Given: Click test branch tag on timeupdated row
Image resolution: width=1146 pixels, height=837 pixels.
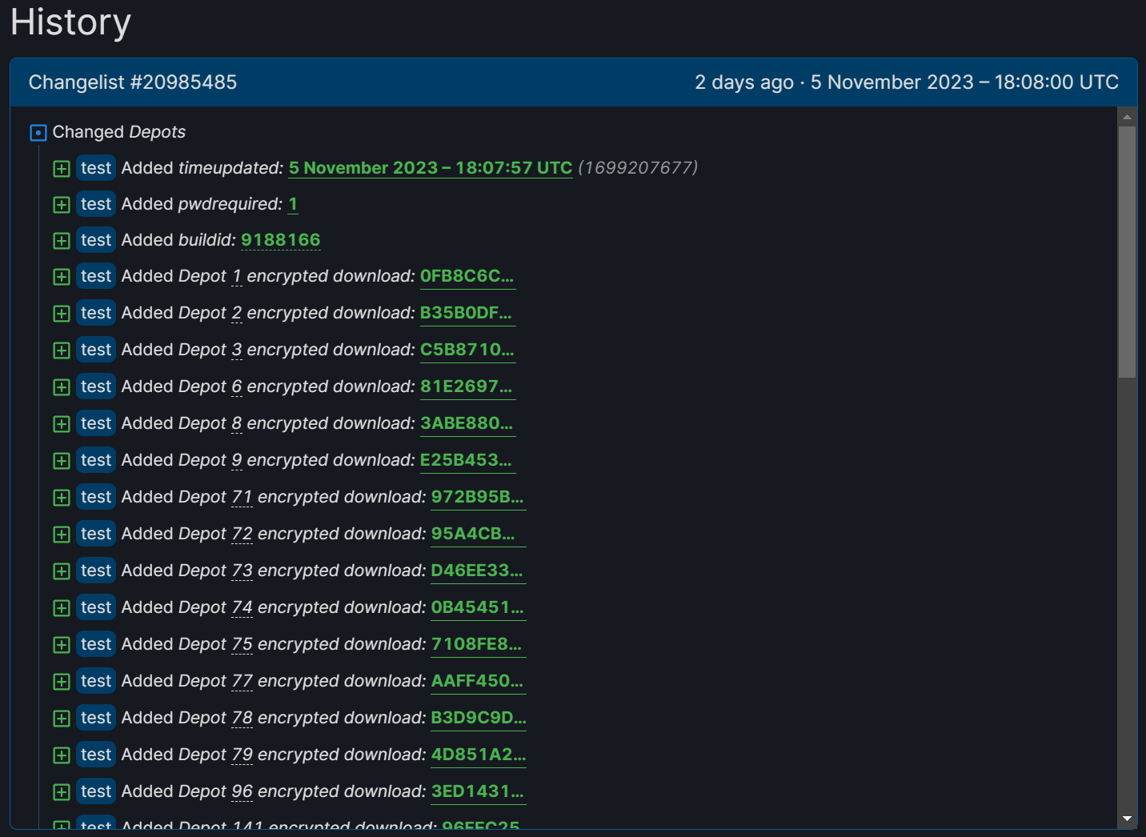Looking at the screenshot, I should (x=96, y=168).
